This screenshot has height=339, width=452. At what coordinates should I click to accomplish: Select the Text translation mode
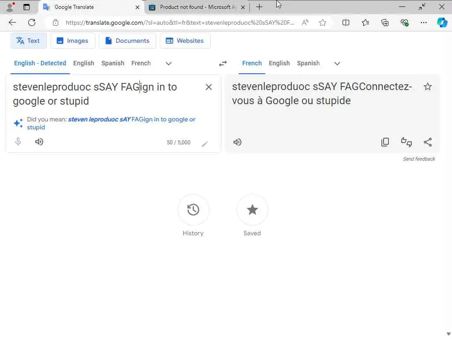tap(29, 41)
